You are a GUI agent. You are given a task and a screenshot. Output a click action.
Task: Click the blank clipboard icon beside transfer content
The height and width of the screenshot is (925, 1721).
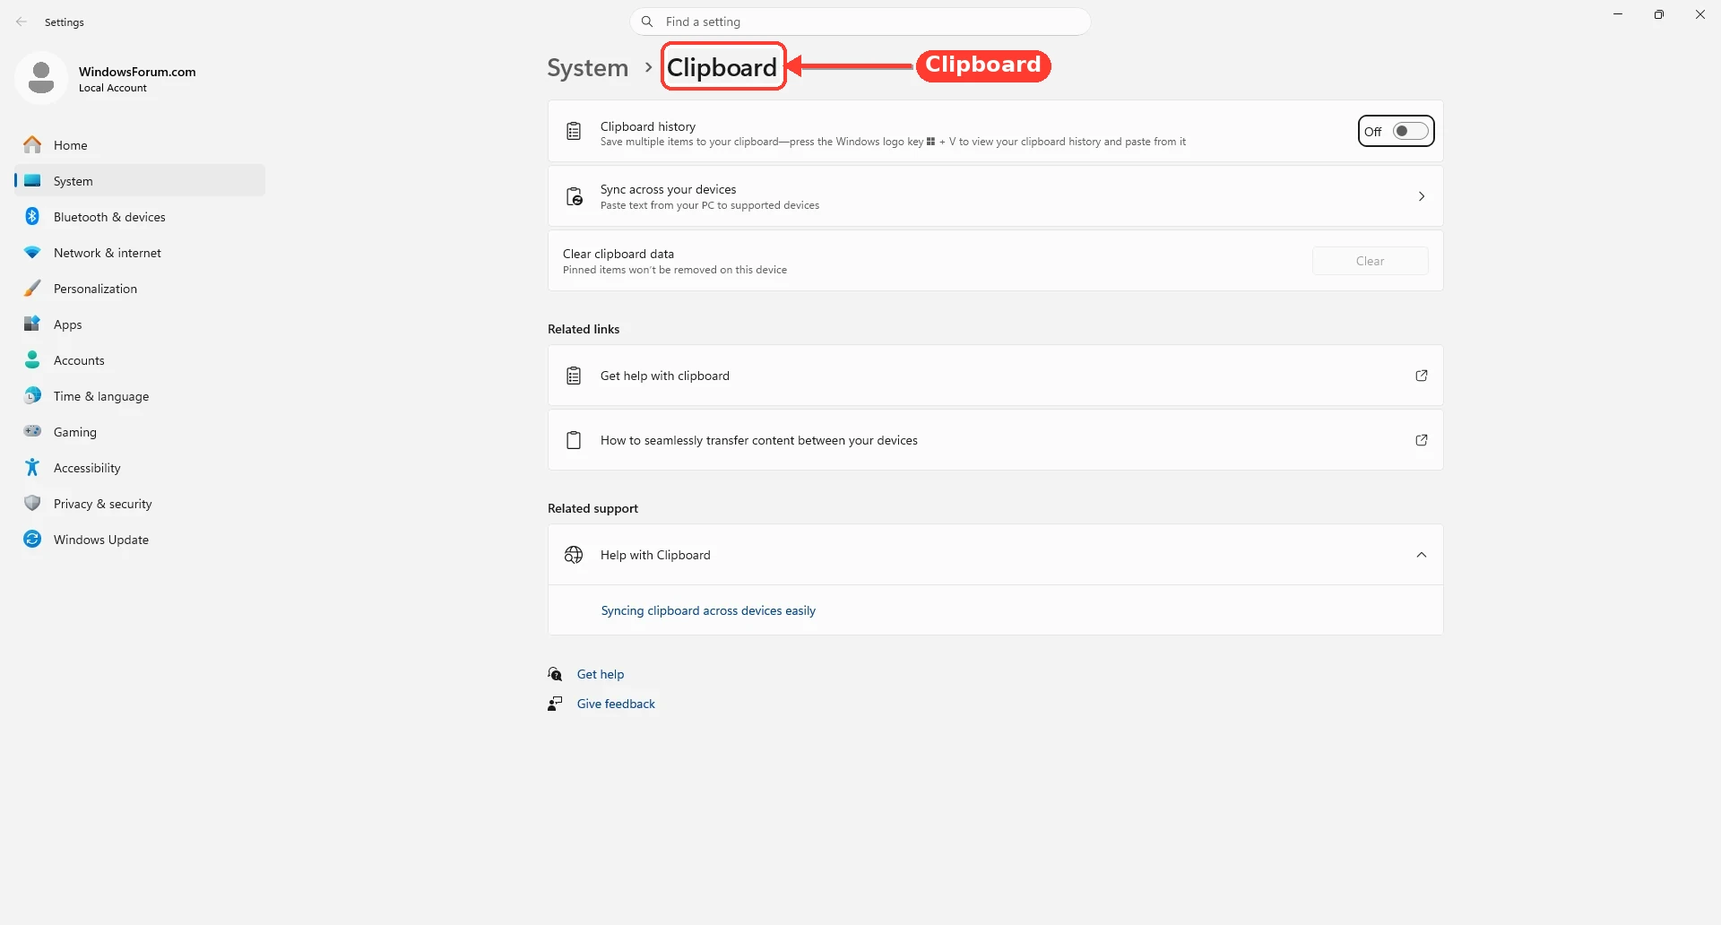tap(574, 440)
